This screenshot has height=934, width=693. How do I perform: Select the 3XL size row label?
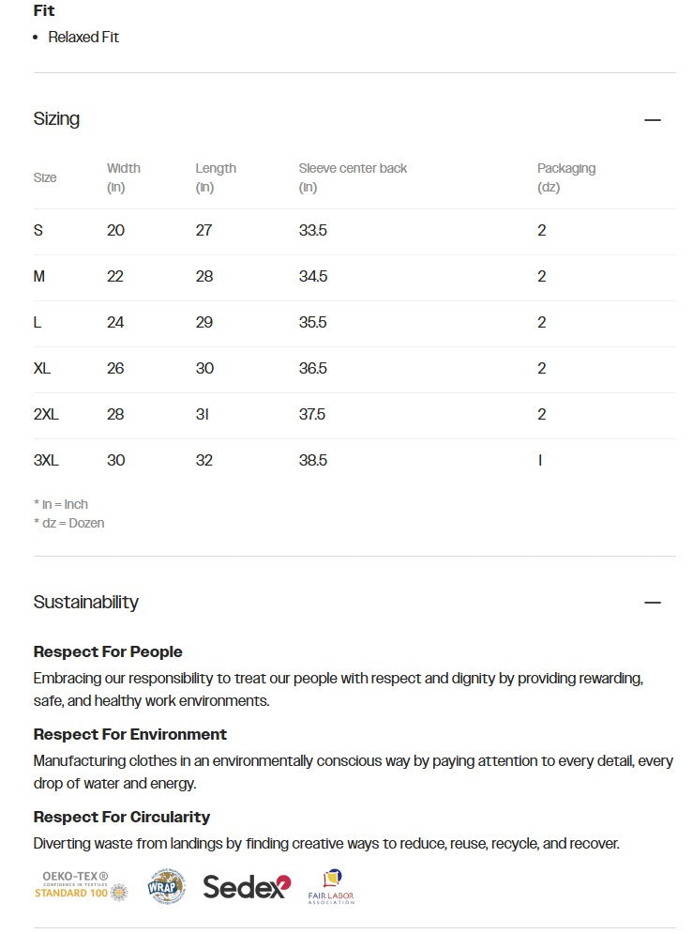[x=46, y=461]
